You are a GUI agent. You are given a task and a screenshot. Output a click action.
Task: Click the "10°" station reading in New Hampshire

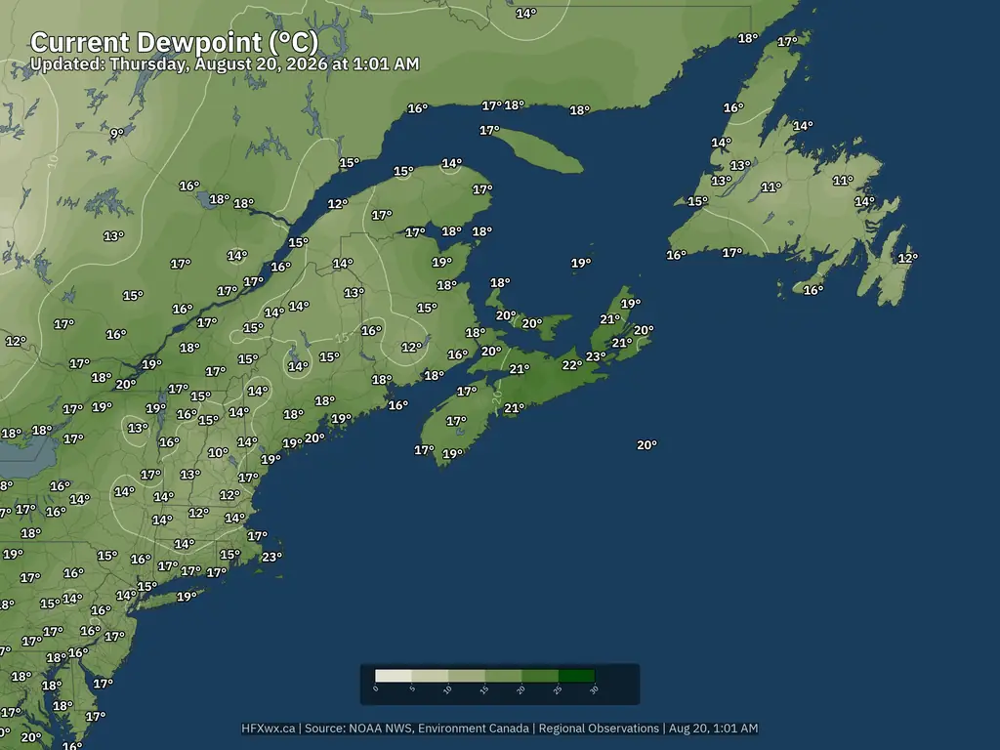[218, 452]
